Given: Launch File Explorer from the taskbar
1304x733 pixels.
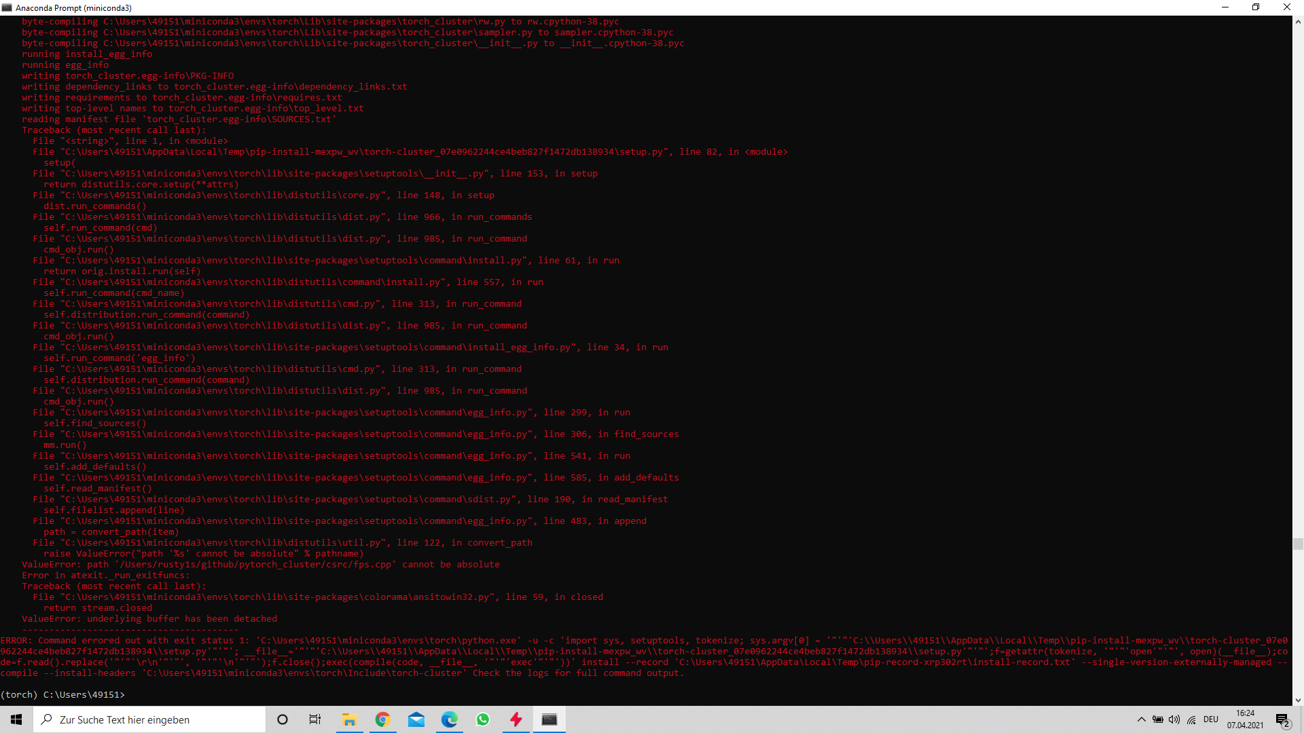Looking at the screenshot, I should point(350,719).
